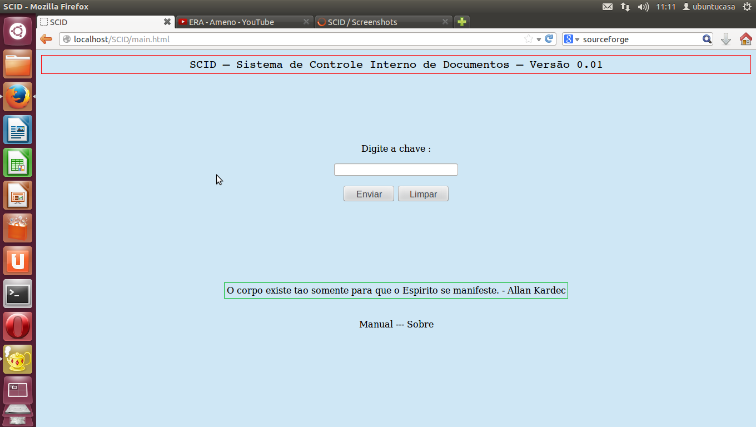Open the Ubuntu Software Center
The image size is (756, 427).
click(18, 228)
